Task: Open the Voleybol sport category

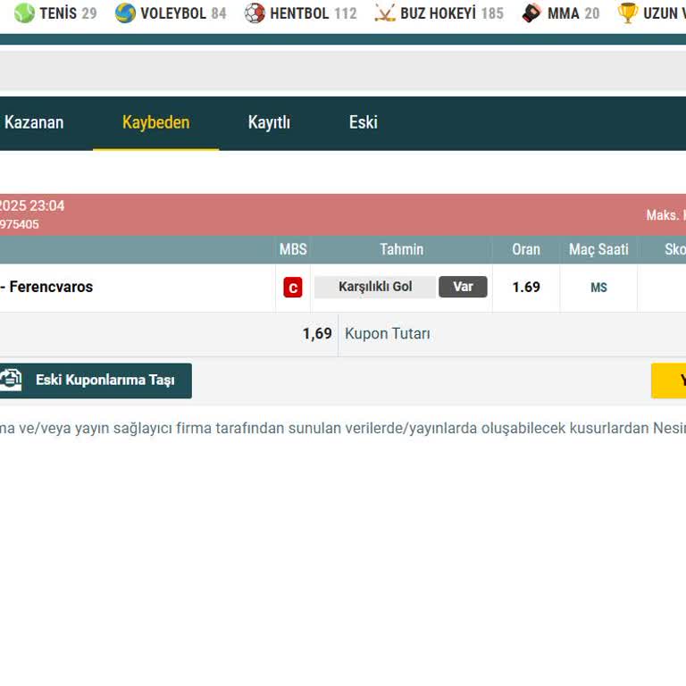Action: click(x=171, y=13)
